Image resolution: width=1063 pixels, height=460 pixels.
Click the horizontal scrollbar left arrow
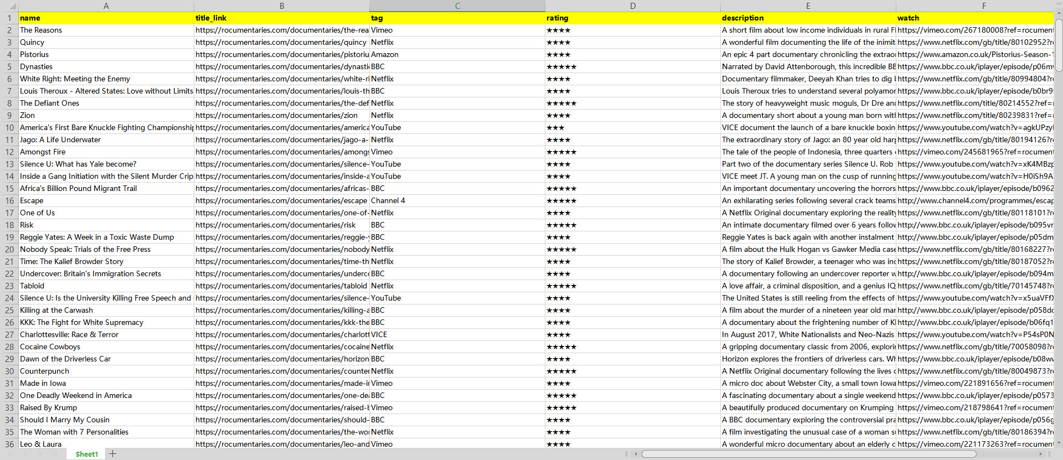pos(636,454)
